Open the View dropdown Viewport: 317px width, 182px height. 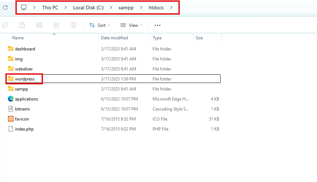coord(131,25)
